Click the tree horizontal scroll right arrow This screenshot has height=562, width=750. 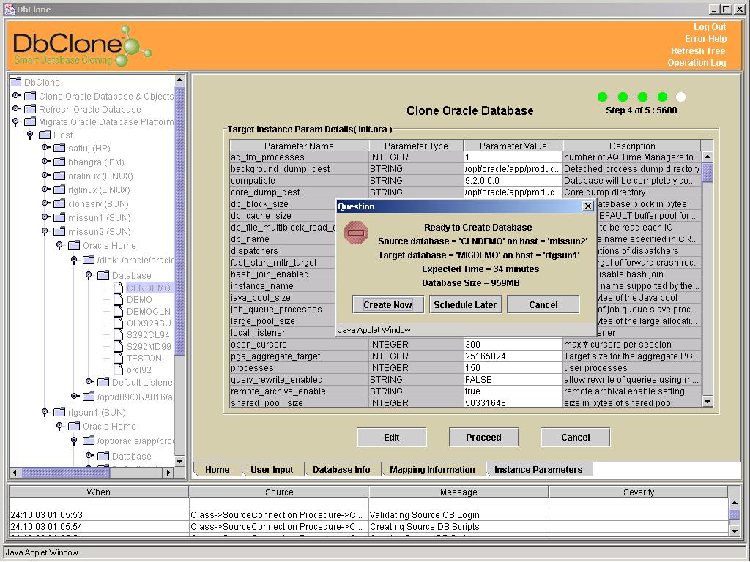pos(168,473)
